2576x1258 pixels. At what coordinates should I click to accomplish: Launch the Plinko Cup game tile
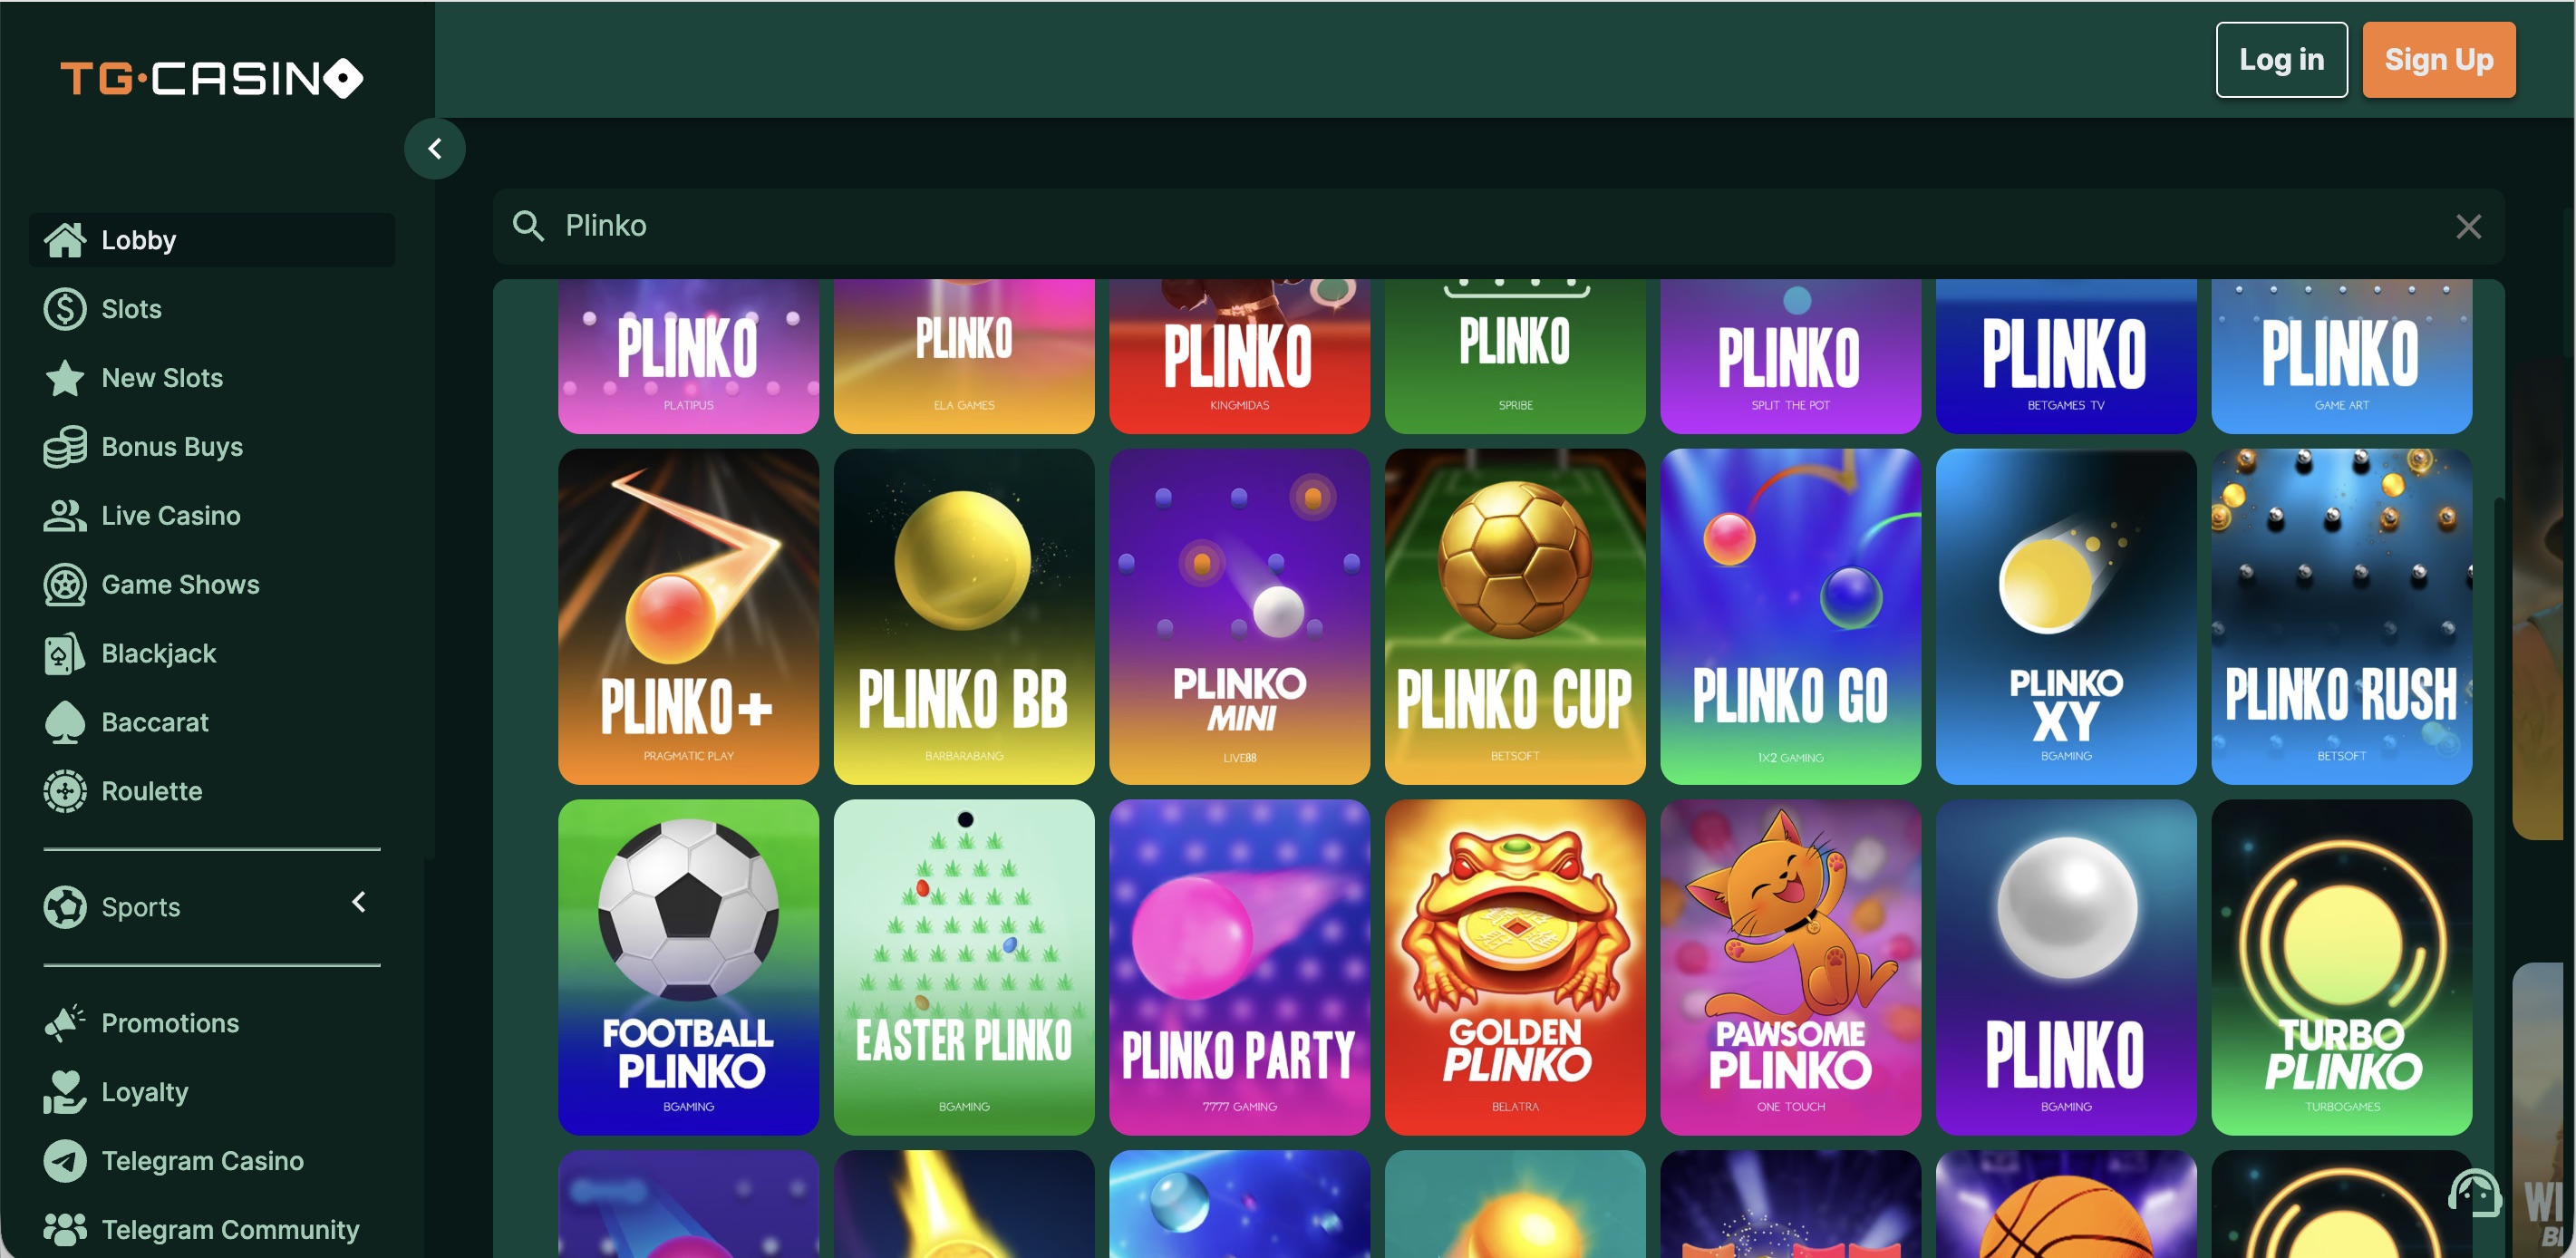pos(1515,616)
